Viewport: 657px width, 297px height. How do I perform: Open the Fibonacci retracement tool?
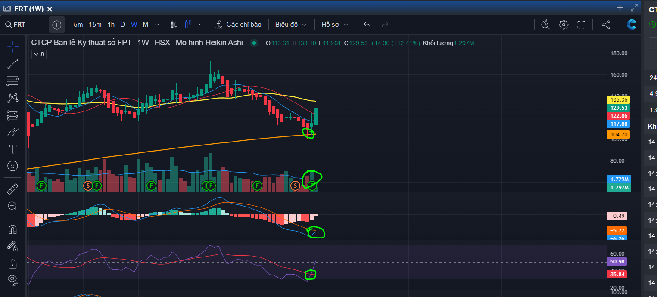[x=13, y=80]
